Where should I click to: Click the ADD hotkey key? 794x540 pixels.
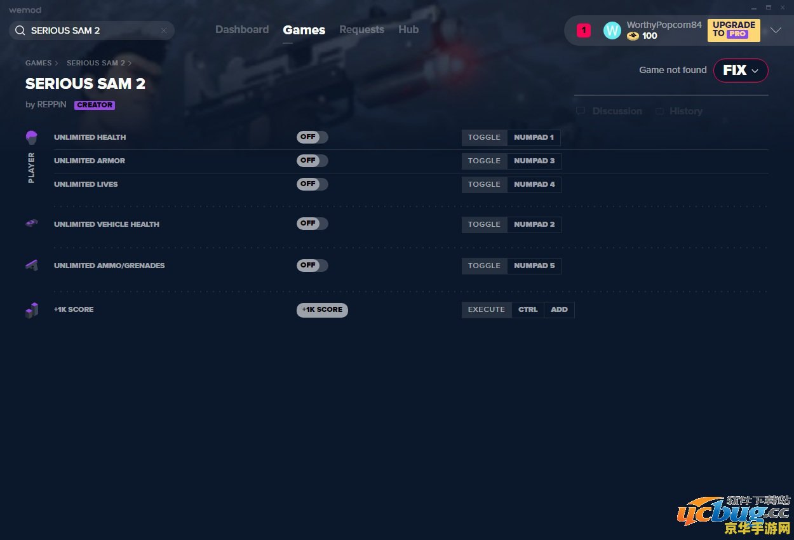(559, 309)
